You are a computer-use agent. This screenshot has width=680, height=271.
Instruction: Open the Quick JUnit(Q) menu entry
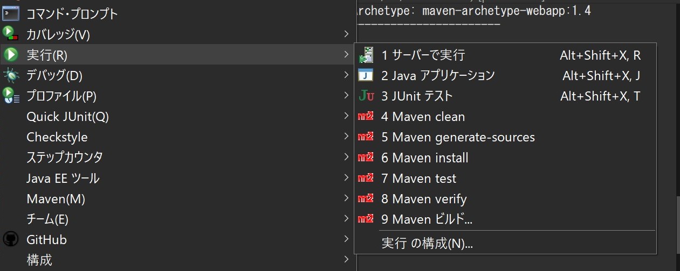177,116
